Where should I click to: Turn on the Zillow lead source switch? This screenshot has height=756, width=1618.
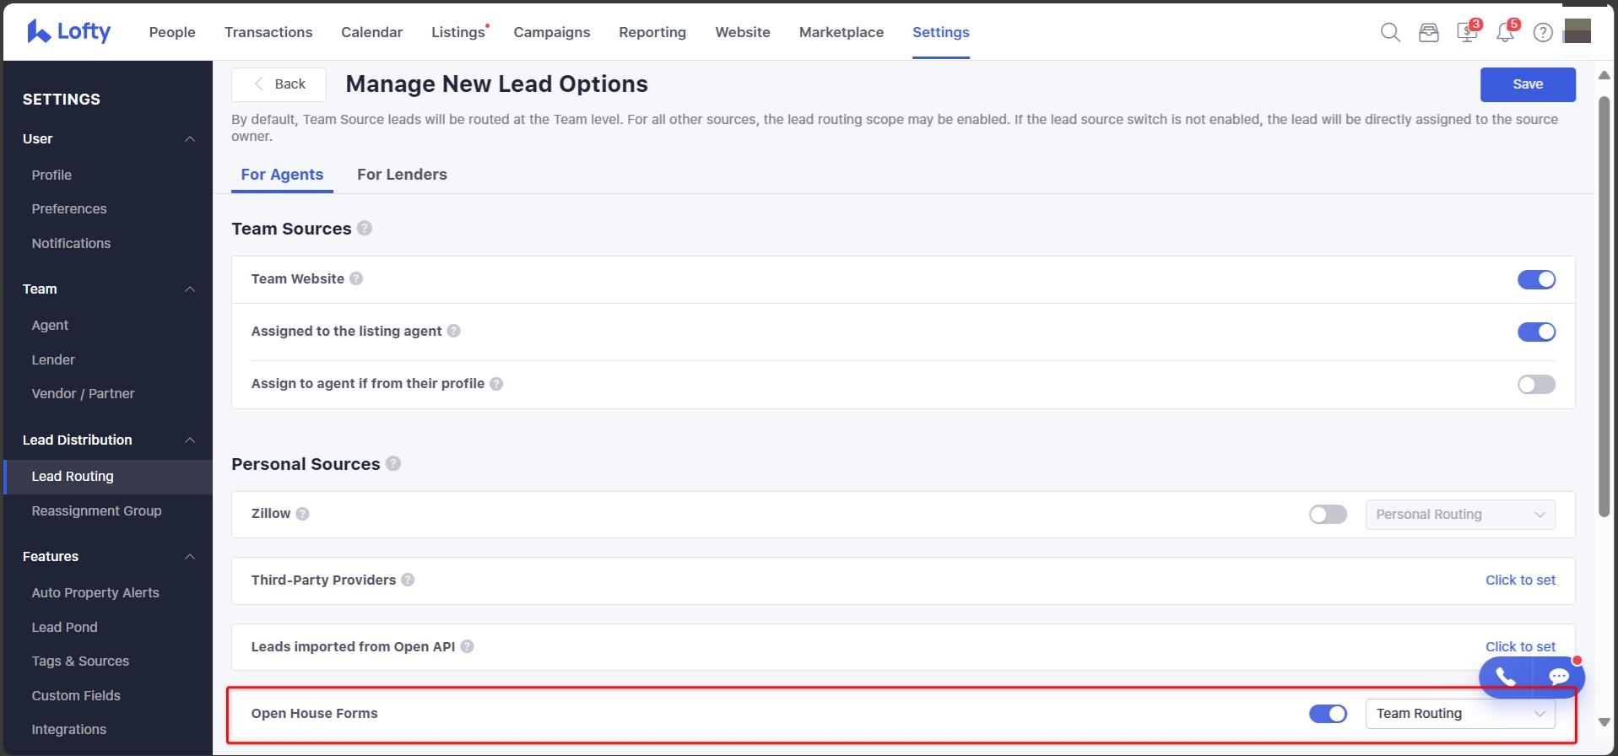pos(1328,515)
